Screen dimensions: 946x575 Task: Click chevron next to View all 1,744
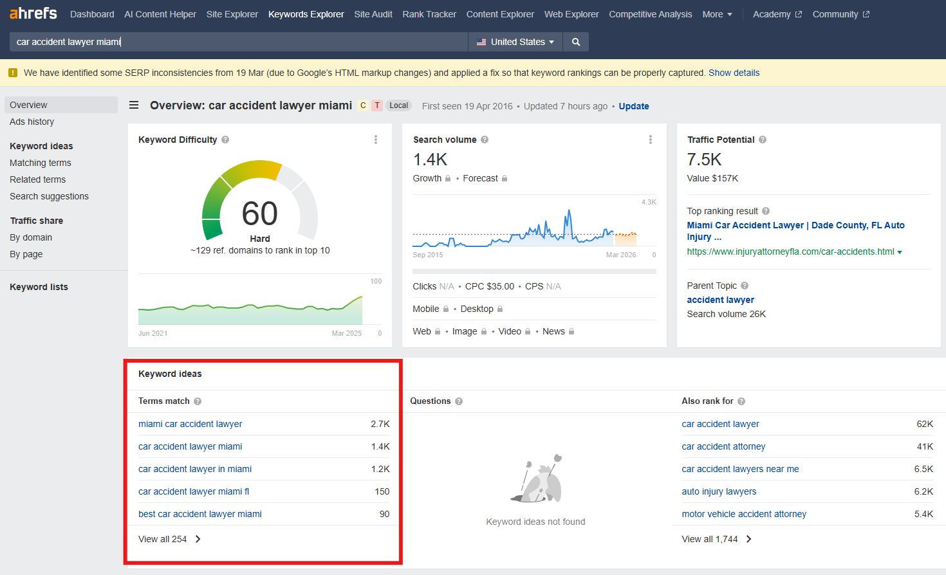749,539
